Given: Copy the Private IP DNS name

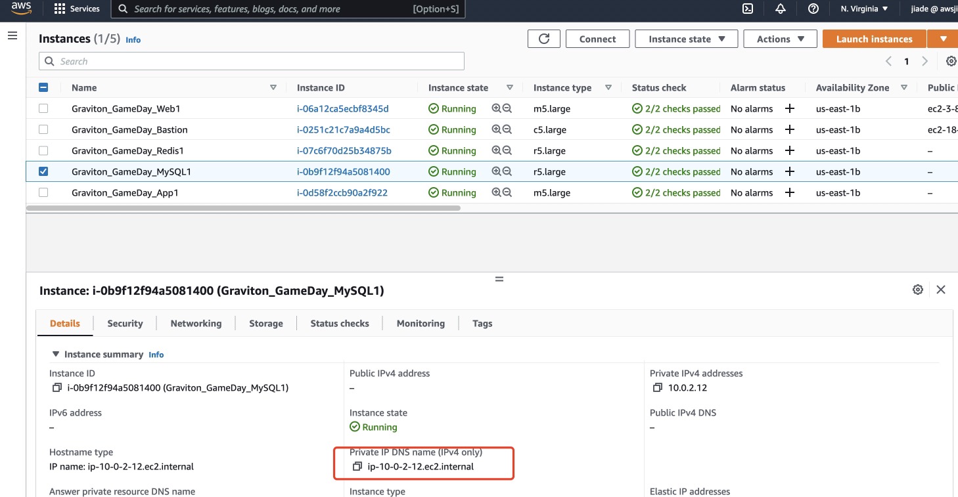Looking at the screenshot, I should (357, 467).
